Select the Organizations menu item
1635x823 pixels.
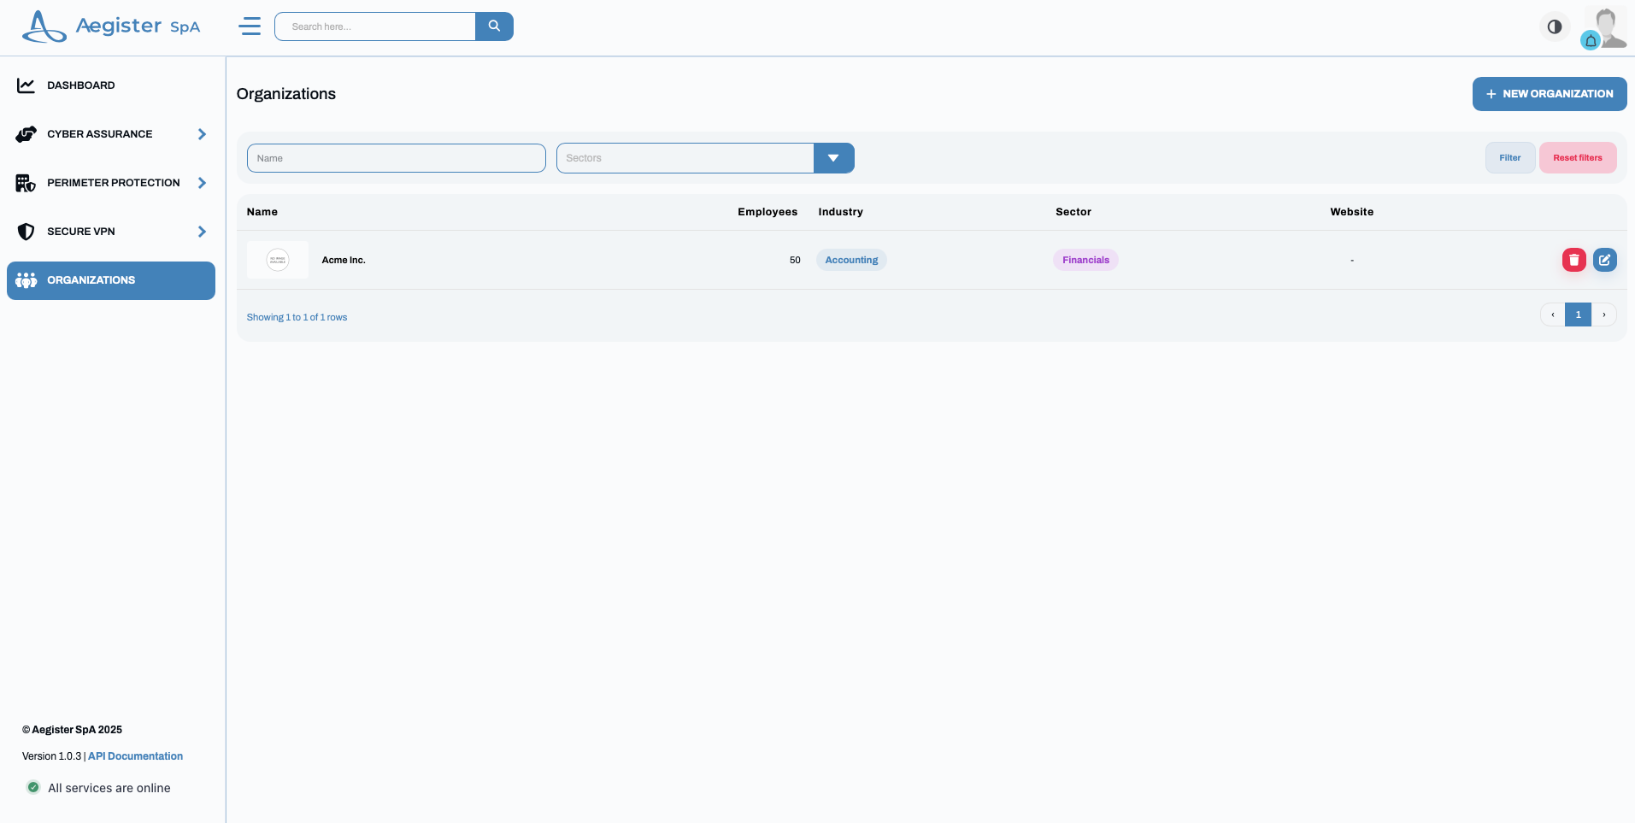[111, 280]
